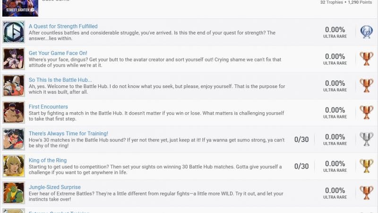Click 0.00% rarity for Get Your Game Face On

(335, 56)
